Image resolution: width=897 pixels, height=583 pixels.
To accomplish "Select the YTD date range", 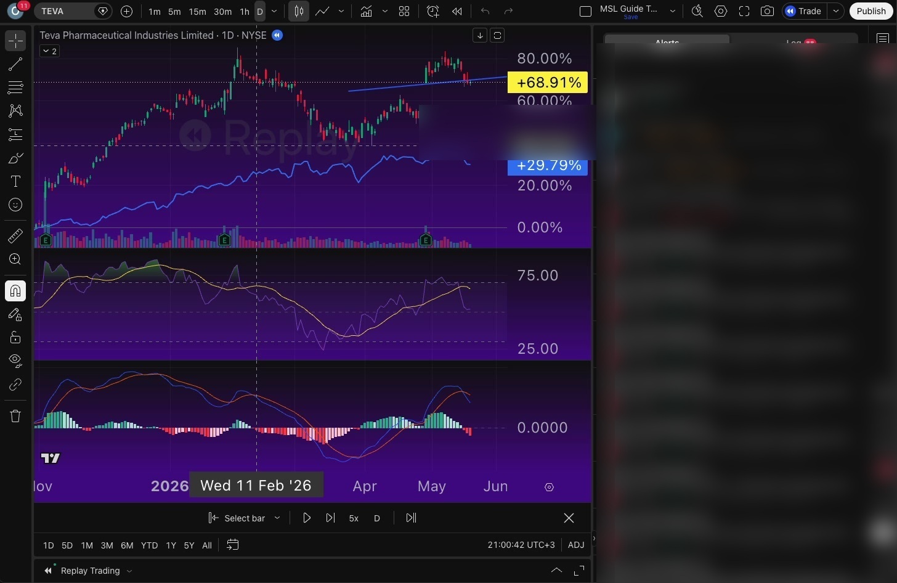I will 149,545.
